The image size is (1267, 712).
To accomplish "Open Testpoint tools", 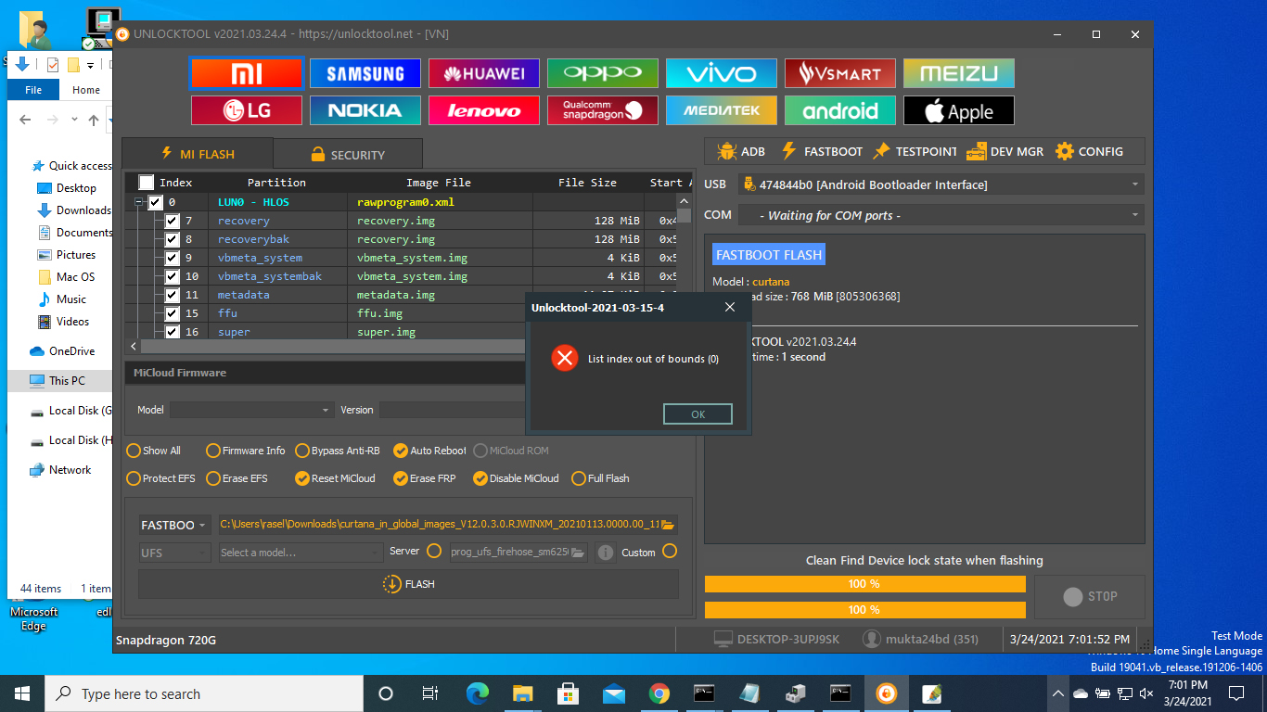I will point(914,151).
